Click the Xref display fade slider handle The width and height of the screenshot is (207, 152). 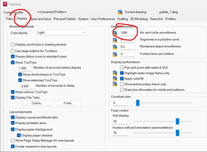177,121
